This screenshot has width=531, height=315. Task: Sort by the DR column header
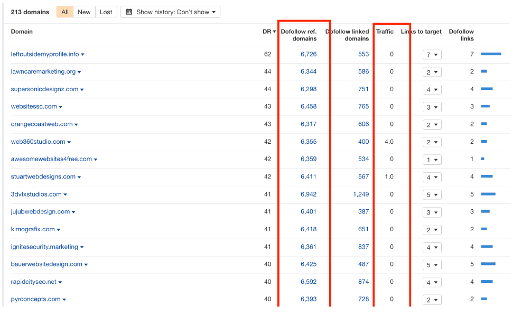[269, 32]
